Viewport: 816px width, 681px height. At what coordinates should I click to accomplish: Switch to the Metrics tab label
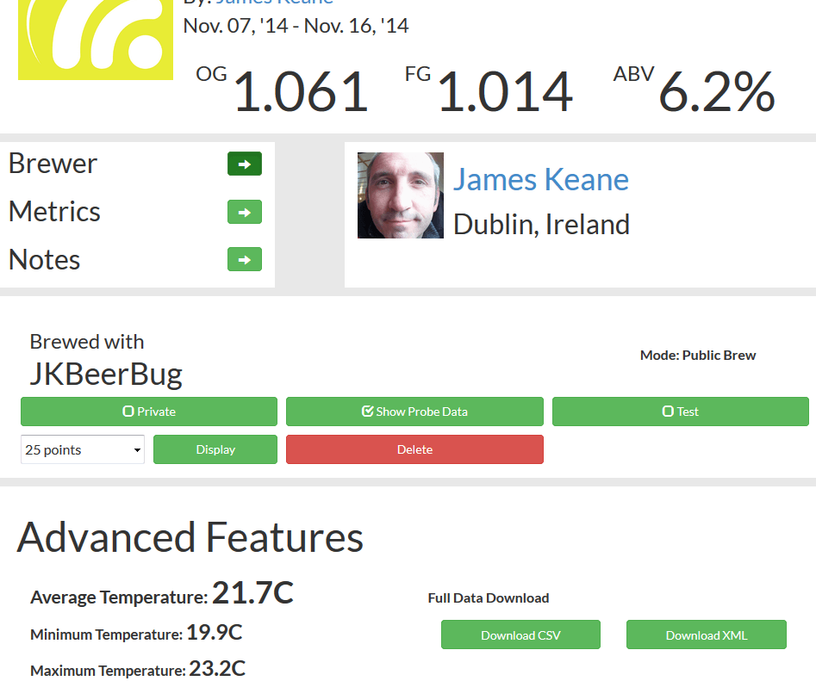tap(54, 211)
